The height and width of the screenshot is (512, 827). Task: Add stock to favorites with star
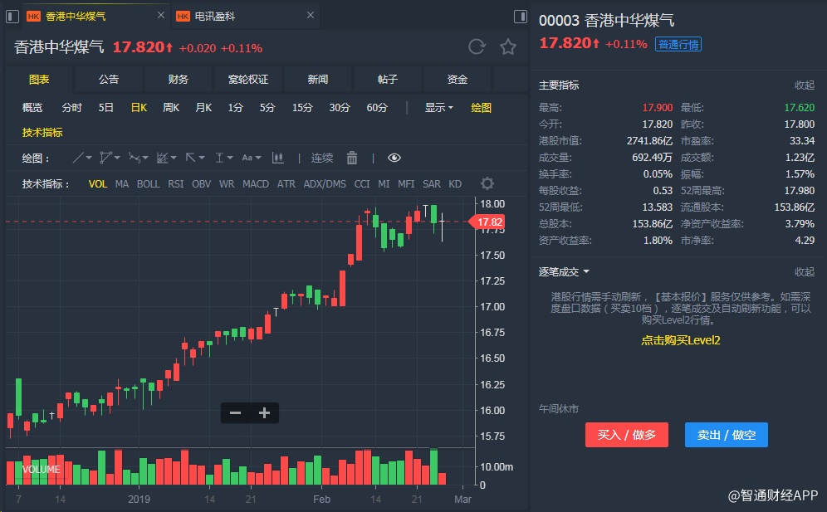tap(507, 46)
